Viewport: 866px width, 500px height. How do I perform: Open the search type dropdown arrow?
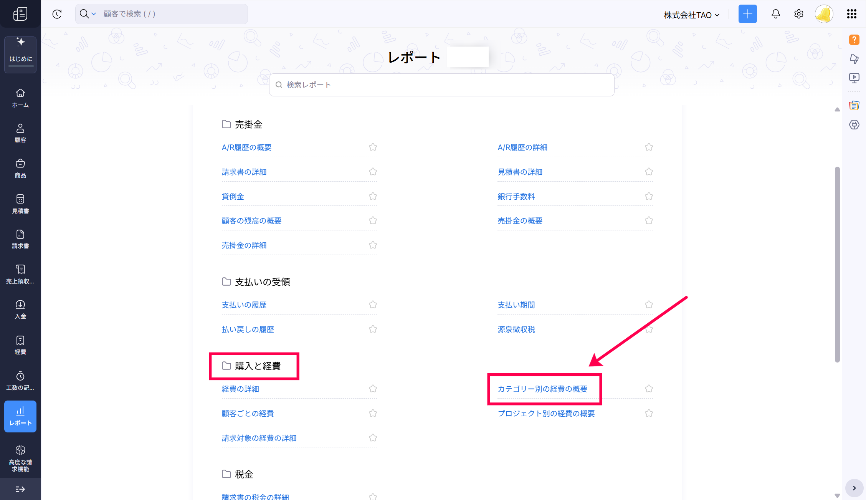click(93, 14)
